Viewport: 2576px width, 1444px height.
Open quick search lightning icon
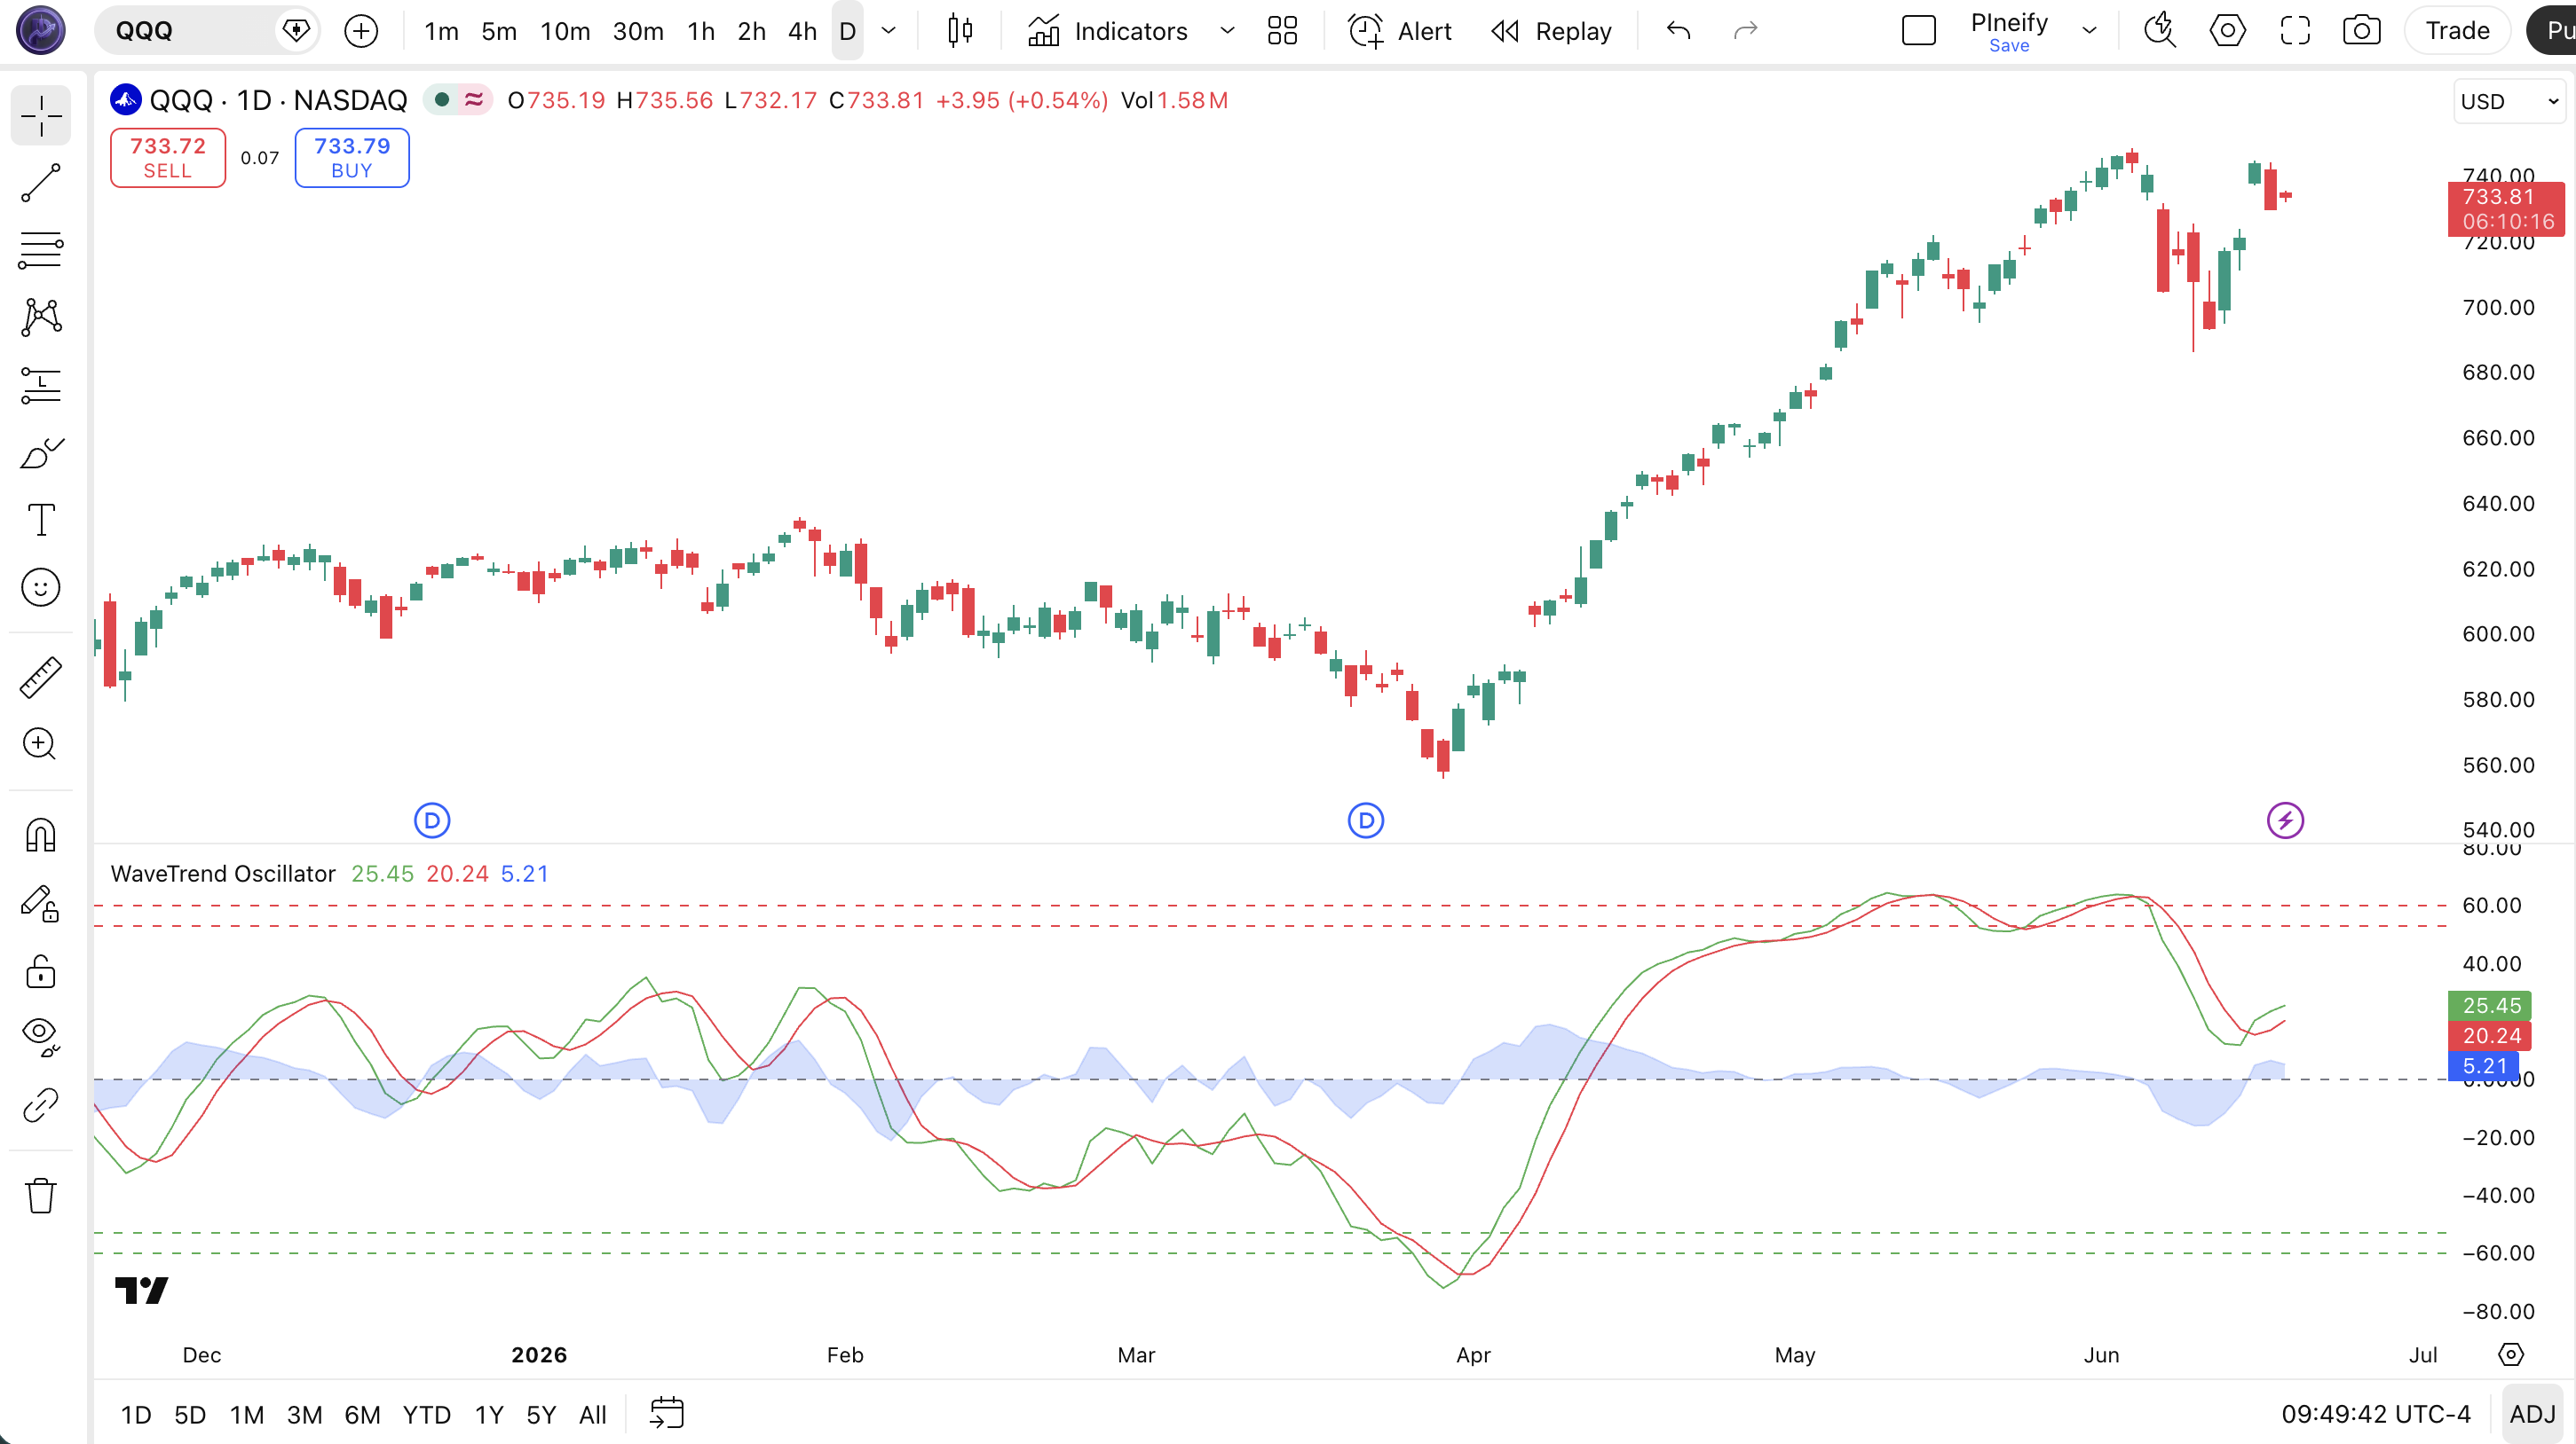tap(2160, 31)
